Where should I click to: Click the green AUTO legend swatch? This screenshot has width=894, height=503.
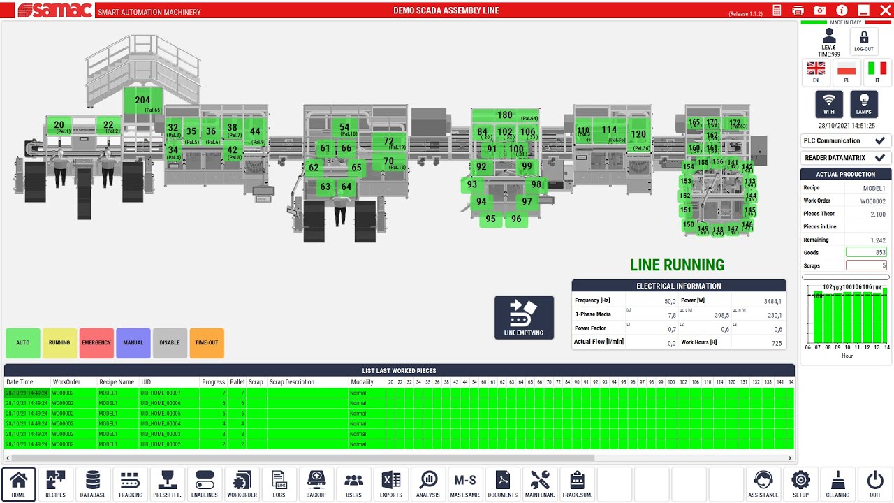(23, 343)
